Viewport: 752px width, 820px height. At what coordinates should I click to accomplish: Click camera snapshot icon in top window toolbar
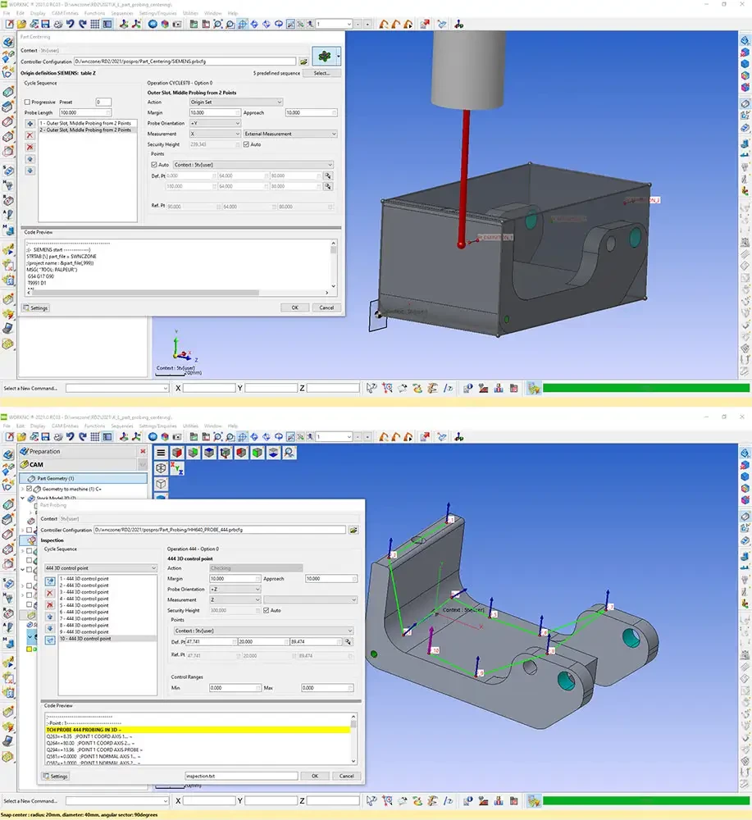coord(177,24)
